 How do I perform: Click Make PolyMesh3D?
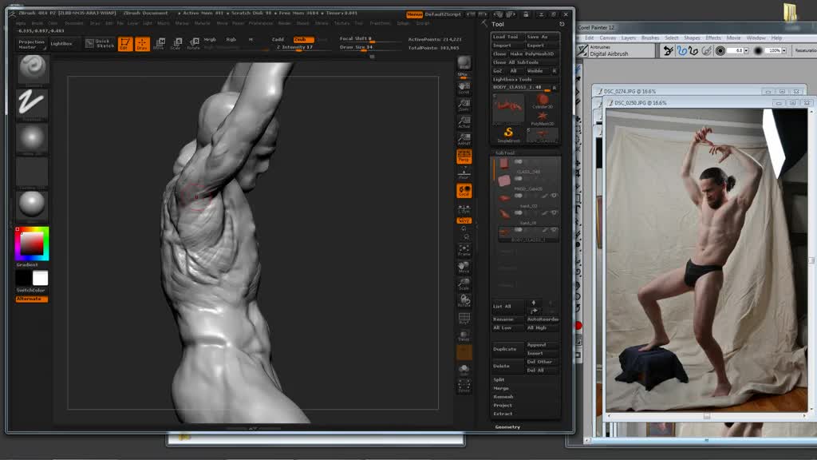point(534,54)
